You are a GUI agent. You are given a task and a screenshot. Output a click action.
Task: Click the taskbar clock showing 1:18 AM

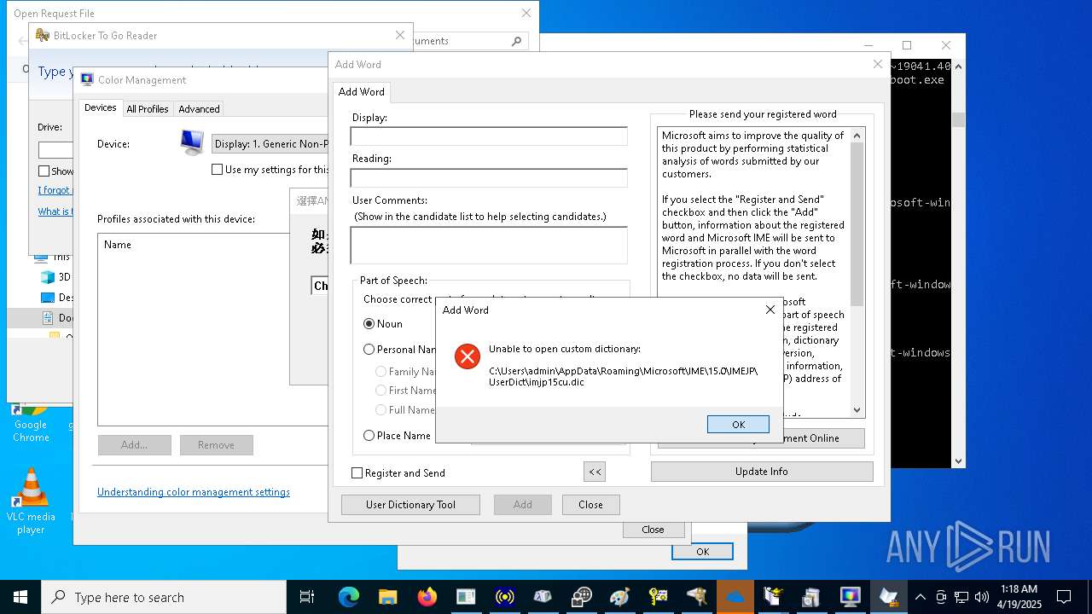[x=1019, y=597]
